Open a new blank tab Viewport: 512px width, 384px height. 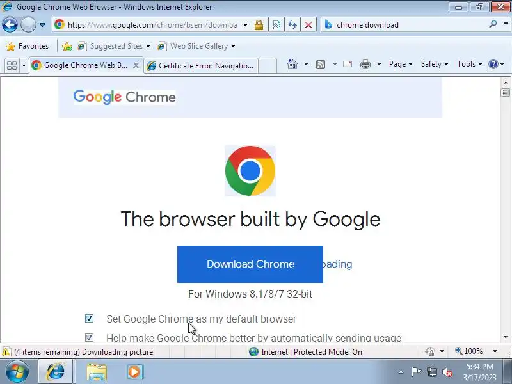[x=268, y=65]
